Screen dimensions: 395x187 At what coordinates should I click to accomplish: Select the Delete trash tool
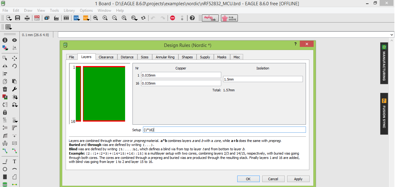[5, 89]
